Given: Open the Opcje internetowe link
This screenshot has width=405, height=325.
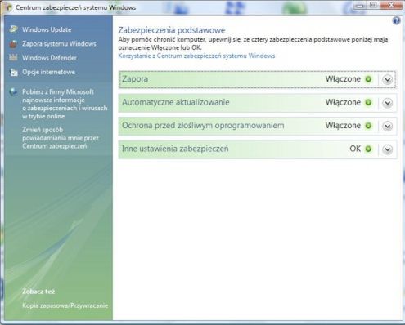Looking at the screenshot, I should coord(48,72).
